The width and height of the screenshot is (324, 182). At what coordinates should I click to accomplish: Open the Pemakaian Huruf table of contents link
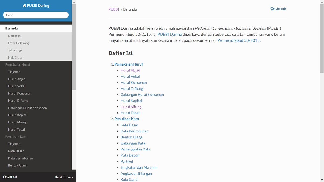click(129, 64)
